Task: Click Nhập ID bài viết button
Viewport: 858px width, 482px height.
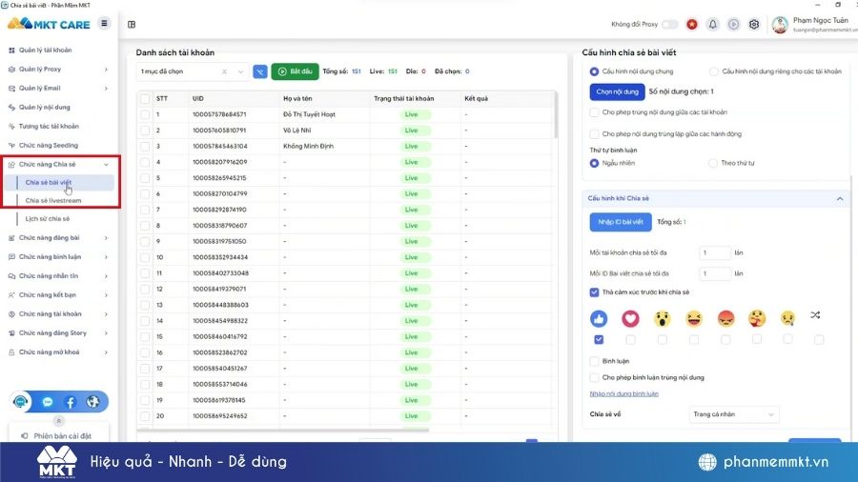Action: click(621, 222)
